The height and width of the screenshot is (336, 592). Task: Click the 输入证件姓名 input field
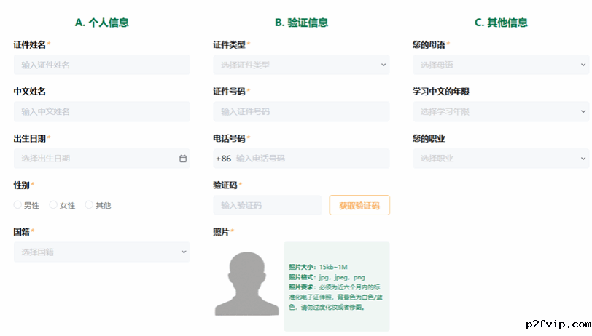click(101, 65)
